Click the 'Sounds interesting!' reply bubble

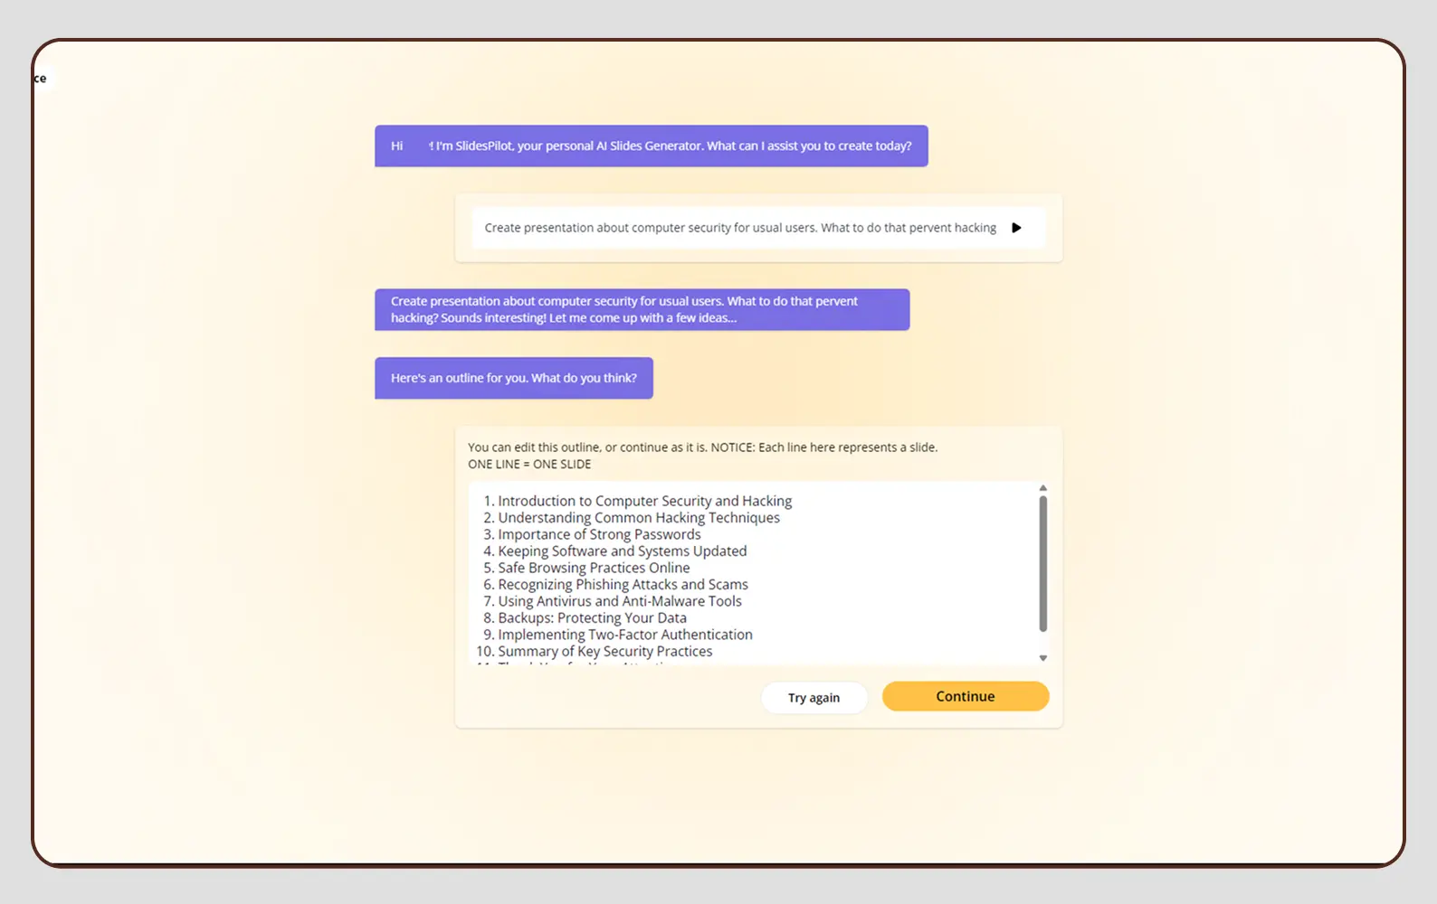point(642,309)
